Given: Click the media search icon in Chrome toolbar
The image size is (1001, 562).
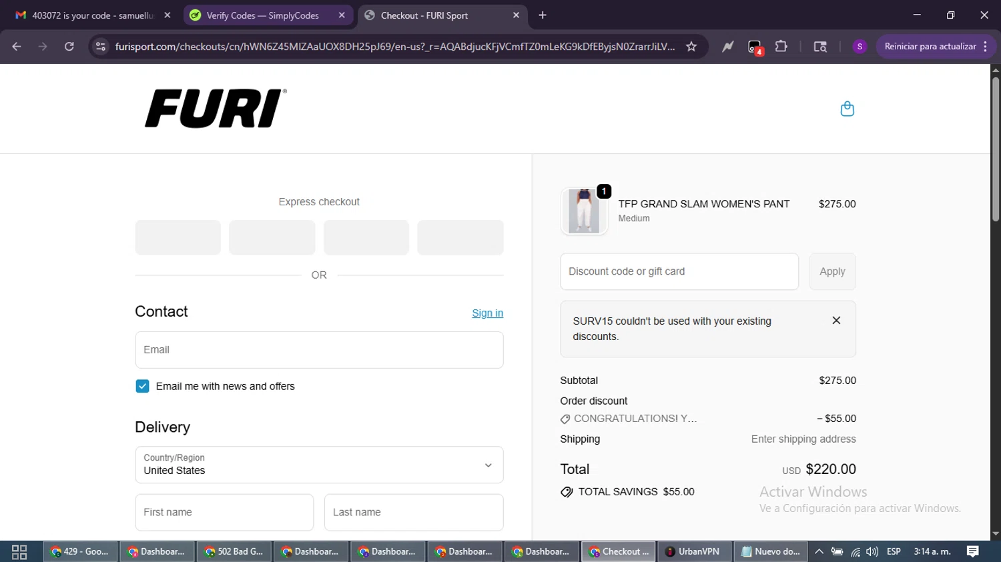Looking at the screenshot, I should click(820, 47).
